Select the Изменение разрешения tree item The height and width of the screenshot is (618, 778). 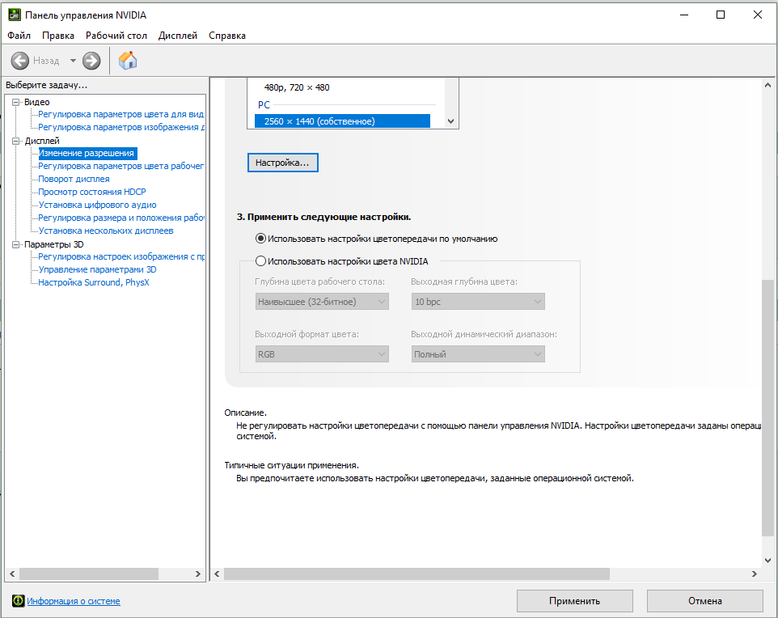(x=87, y=154)
